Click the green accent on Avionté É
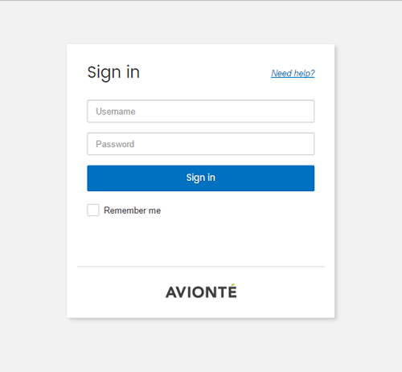402x372 pixels. tap(233, 284)
